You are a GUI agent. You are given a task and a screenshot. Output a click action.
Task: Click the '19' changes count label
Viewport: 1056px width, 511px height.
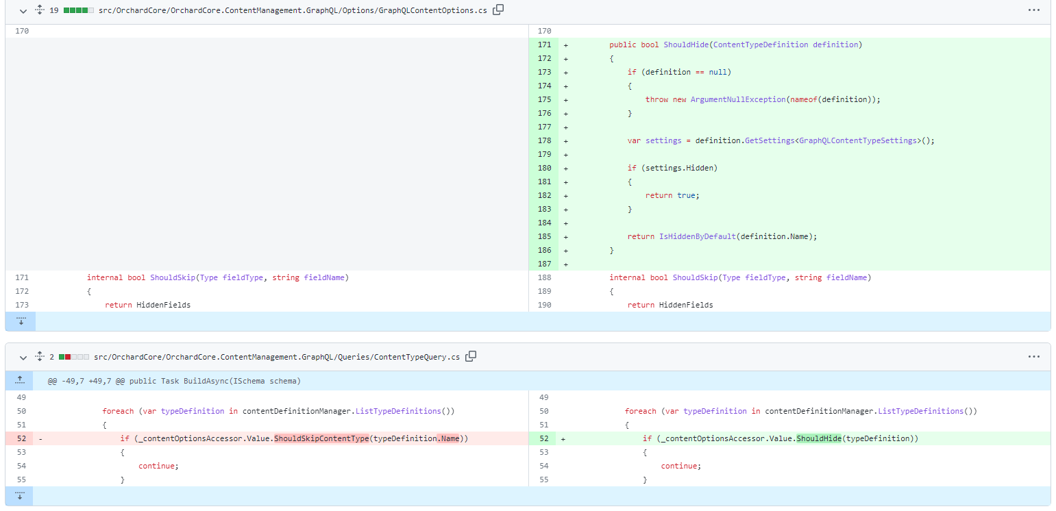53,10
